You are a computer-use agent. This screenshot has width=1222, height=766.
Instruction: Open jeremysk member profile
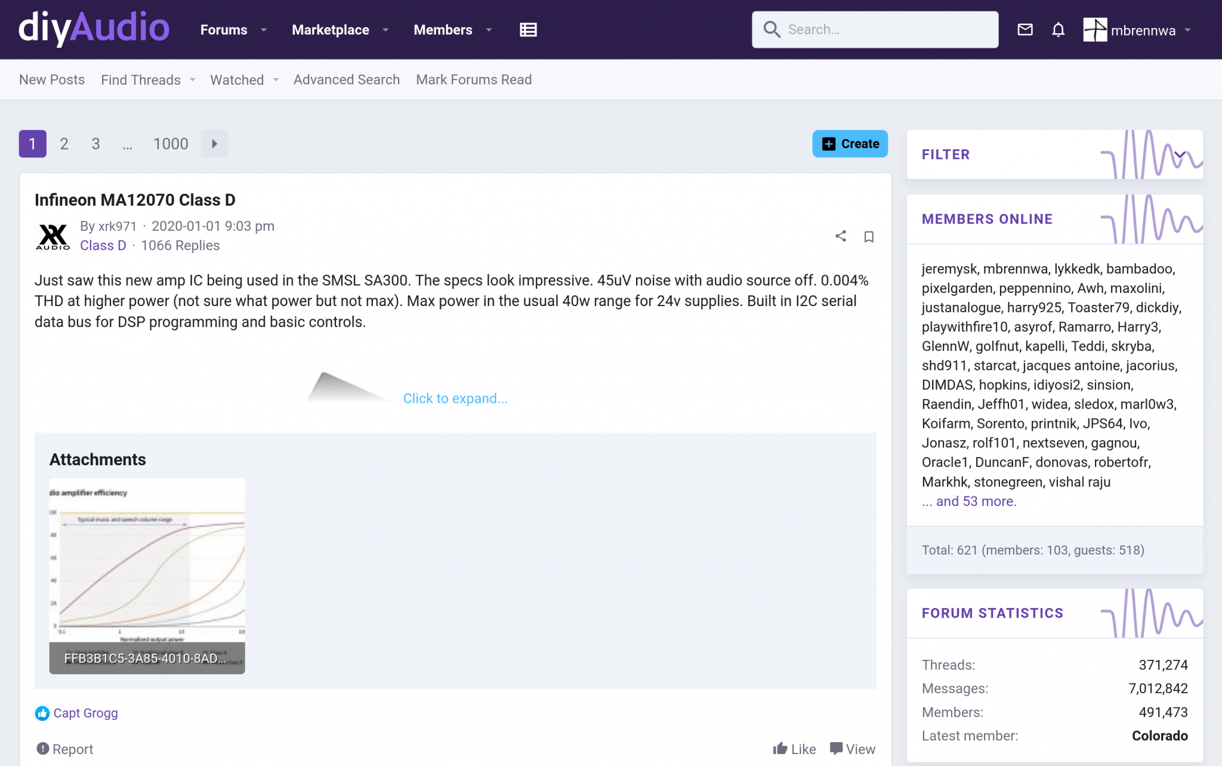pos(949,268)
